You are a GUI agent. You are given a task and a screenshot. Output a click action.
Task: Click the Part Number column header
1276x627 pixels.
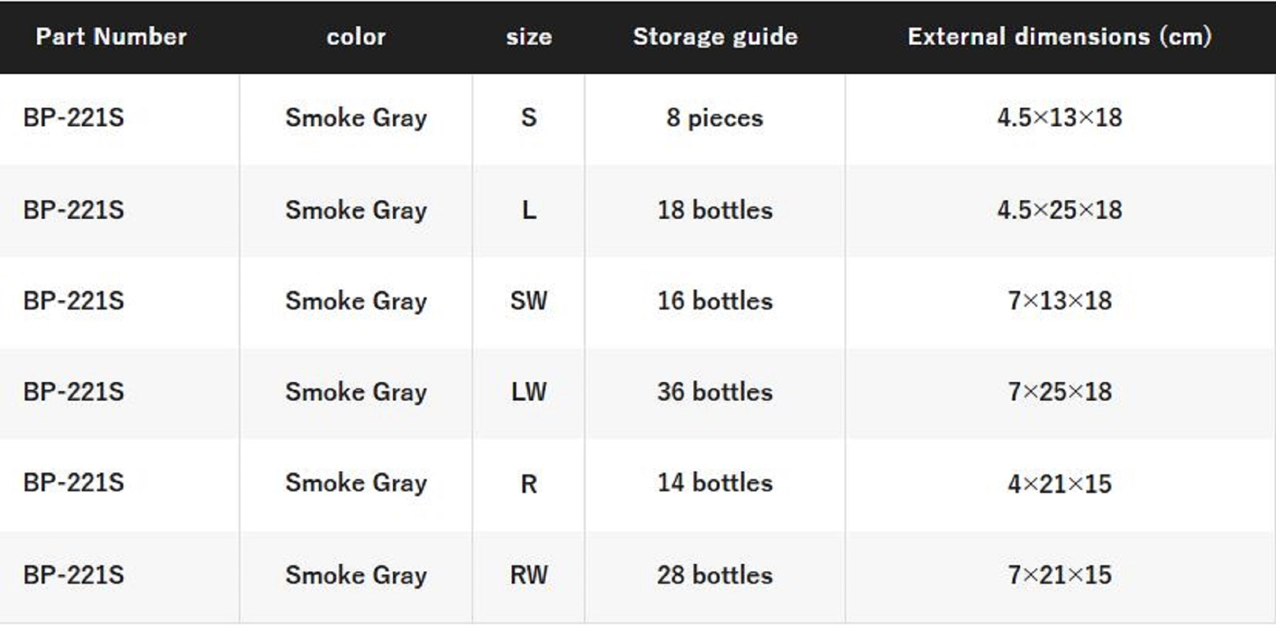point(111,36)
